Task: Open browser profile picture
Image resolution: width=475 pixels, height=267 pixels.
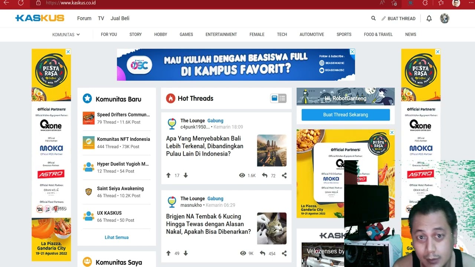Action: click(456, 3)
